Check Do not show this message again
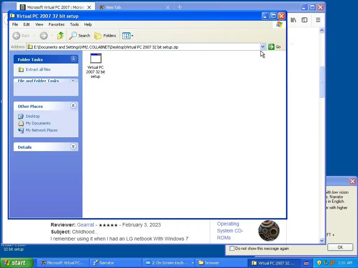The image size is (358, 268). [232, 248]
